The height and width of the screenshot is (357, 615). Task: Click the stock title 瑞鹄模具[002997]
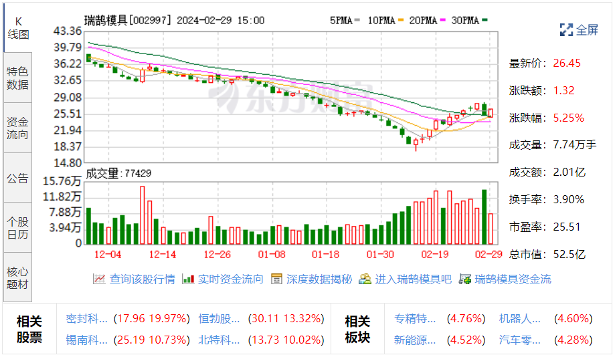(128, 20)
